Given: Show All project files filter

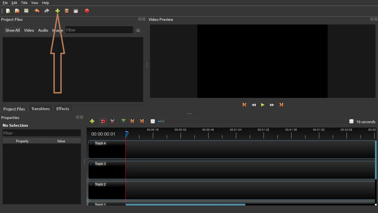Looking at the screenshot, I should point(13,30).
